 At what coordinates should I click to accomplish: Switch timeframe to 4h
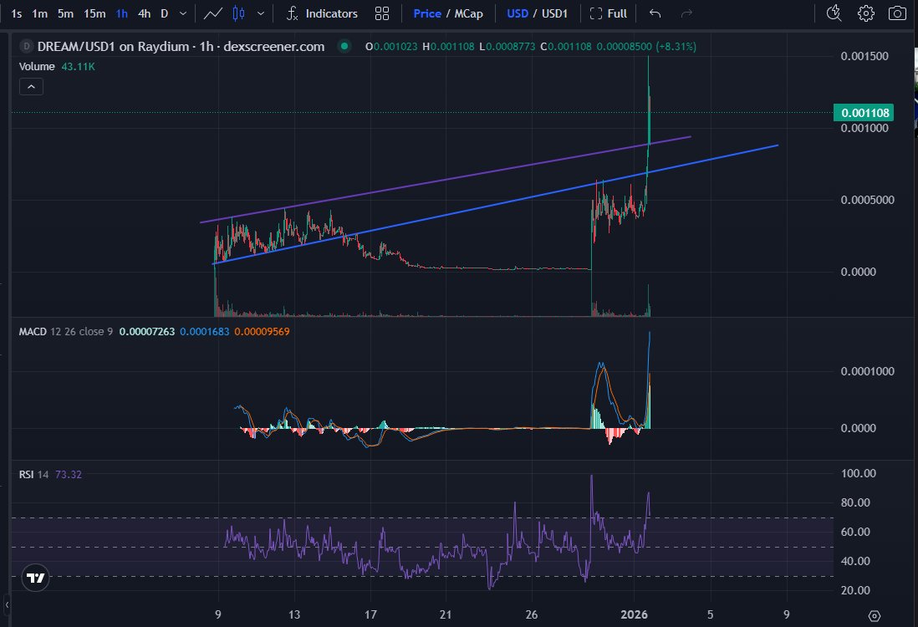point(143,13)
